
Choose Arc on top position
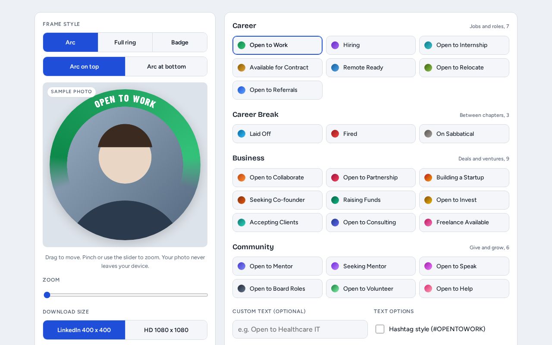coord(84,66)
